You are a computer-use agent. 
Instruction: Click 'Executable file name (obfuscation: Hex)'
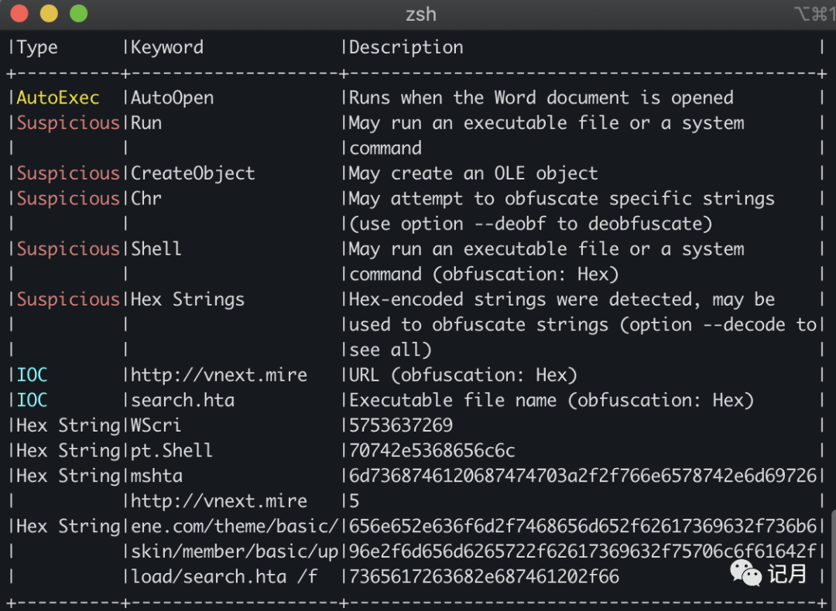552,401
